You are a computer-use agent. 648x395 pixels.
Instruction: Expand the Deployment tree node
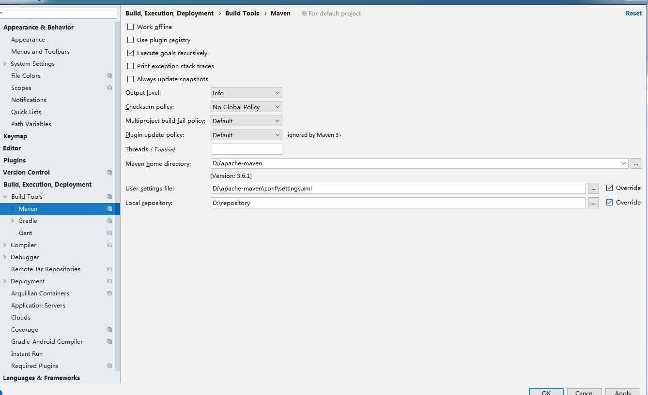[x=5, y=281]
